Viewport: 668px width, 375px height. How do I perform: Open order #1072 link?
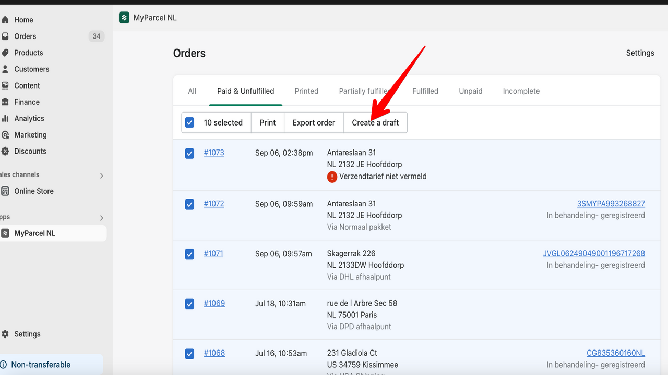[214, 204]
